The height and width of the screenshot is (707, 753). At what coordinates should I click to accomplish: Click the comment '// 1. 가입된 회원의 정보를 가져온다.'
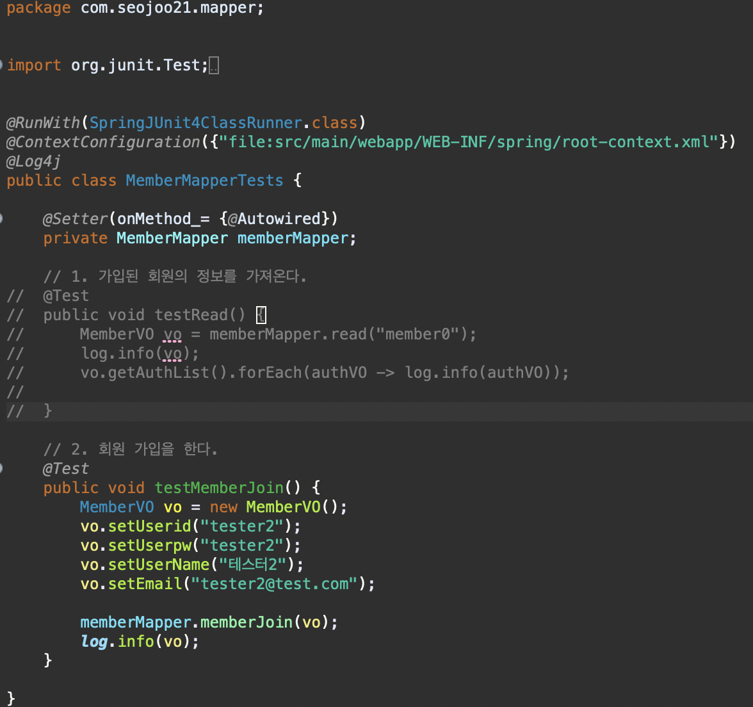coord(175,277)
